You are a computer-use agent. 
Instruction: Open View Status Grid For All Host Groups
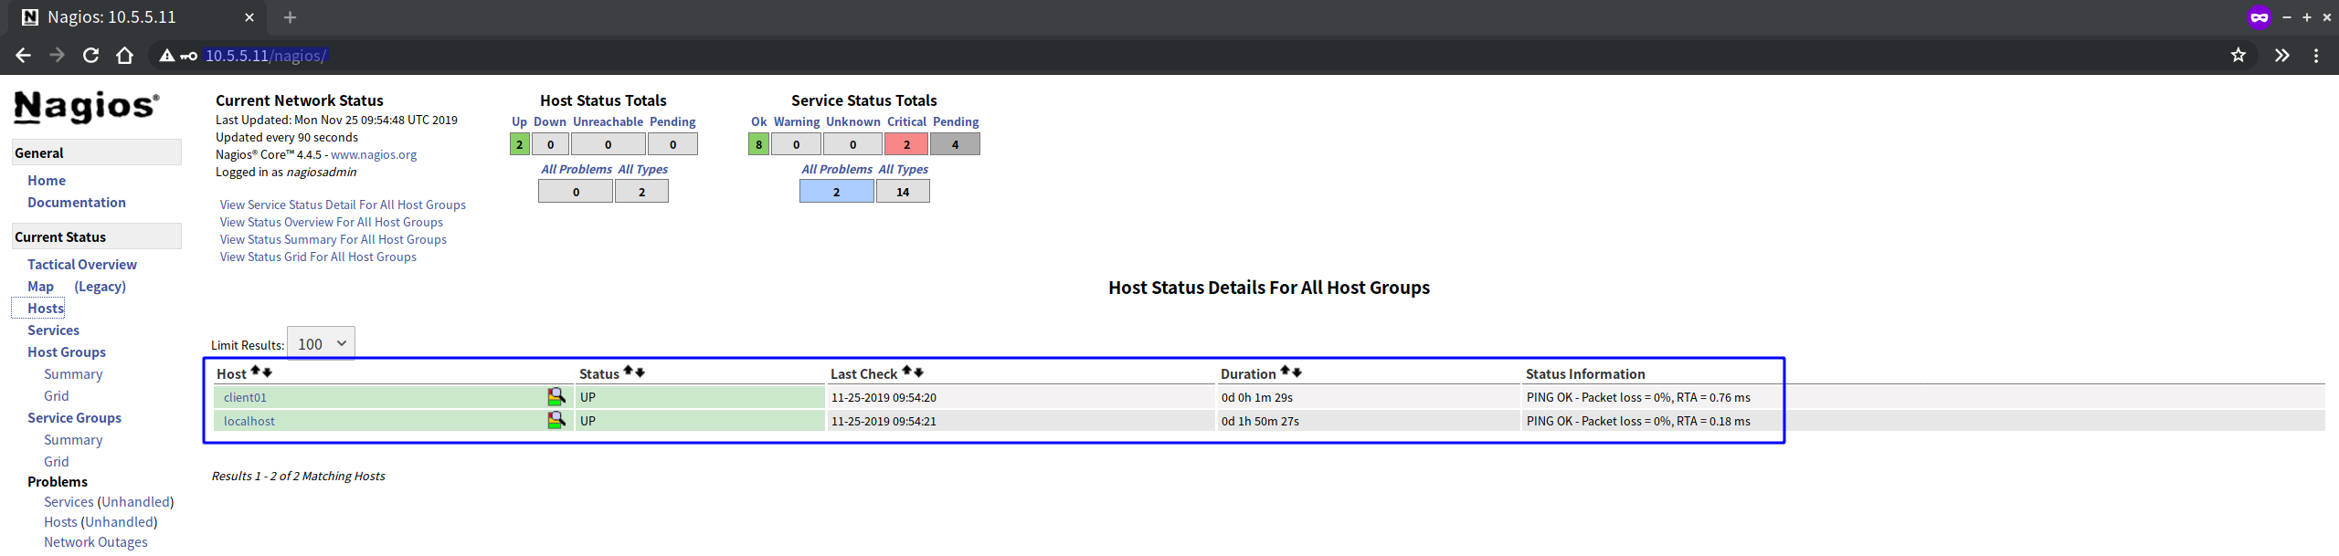pyautogui.click(x=318, y=257)
